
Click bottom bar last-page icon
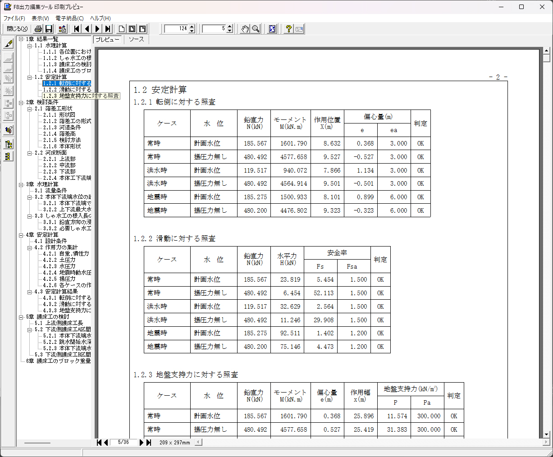pyautogui.click(x=148, y=443)
